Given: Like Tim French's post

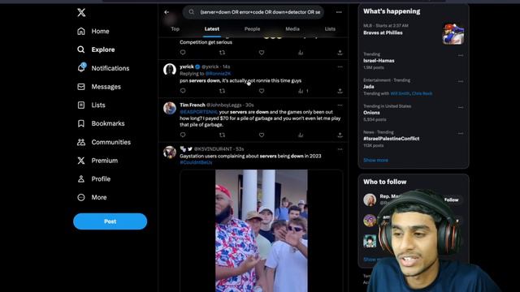Looking at the screenshot, I should [262, 135].
